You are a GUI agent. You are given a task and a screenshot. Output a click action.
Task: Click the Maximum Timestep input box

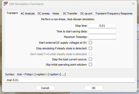click(102, 37)
